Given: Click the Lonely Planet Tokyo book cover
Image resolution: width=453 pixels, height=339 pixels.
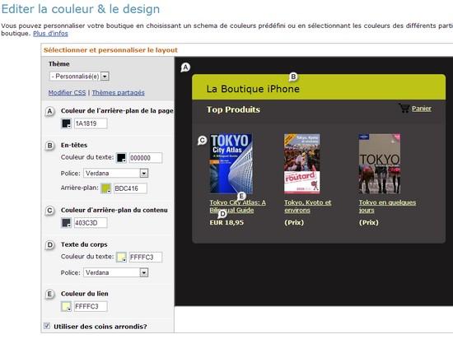Looking at the screenshot, I should click(380, 163).
